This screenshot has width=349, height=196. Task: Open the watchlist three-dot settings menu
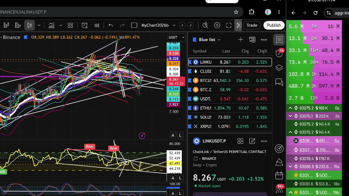click(264, 40)
